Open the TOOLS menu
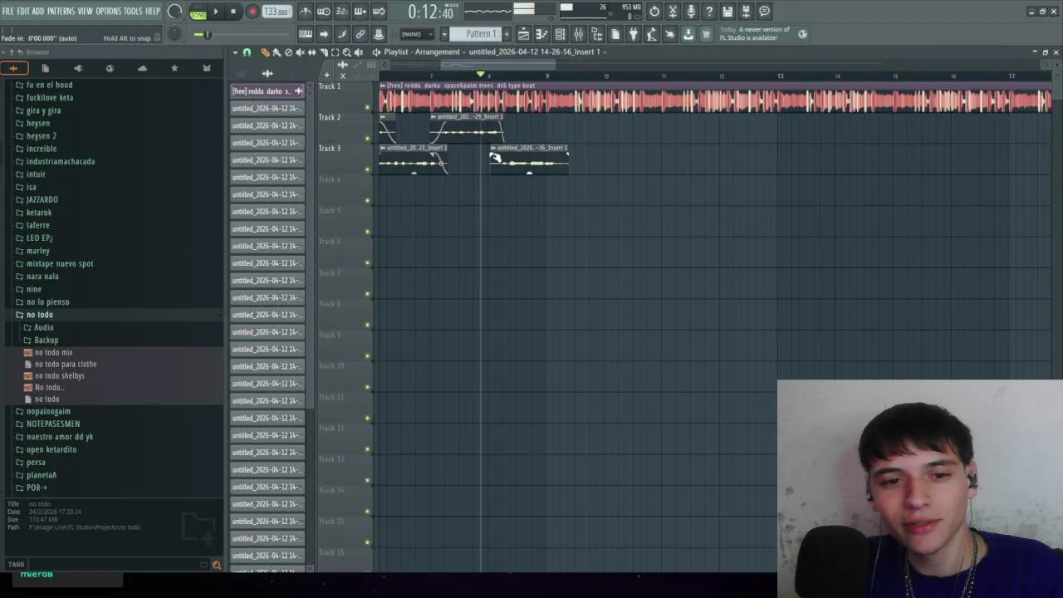 (x=133, y=11)
